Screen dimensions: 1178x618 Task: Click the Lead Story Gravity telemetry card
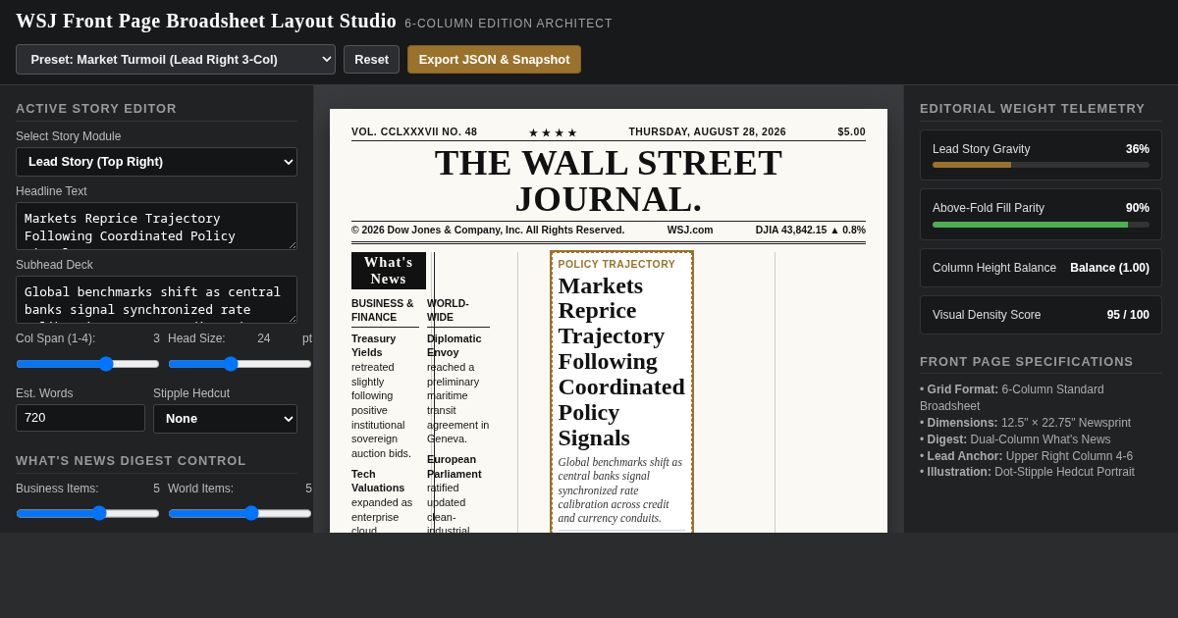[1041, 155]
